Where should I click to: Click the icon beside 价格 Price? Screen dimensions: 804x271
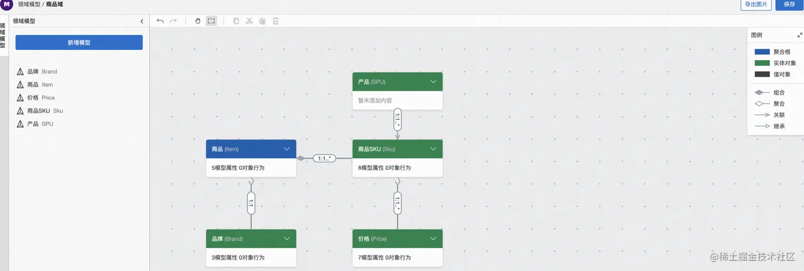click(x=20, y=98)
